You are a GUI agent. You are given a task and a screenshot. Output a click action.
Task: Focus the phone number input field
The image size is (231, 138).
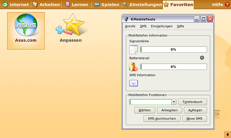150,102
